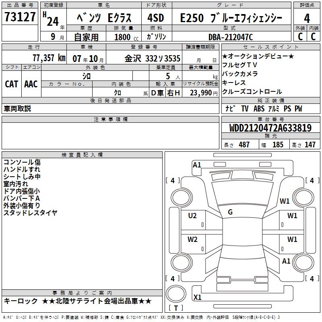Click the import type D車

point(157,93)
